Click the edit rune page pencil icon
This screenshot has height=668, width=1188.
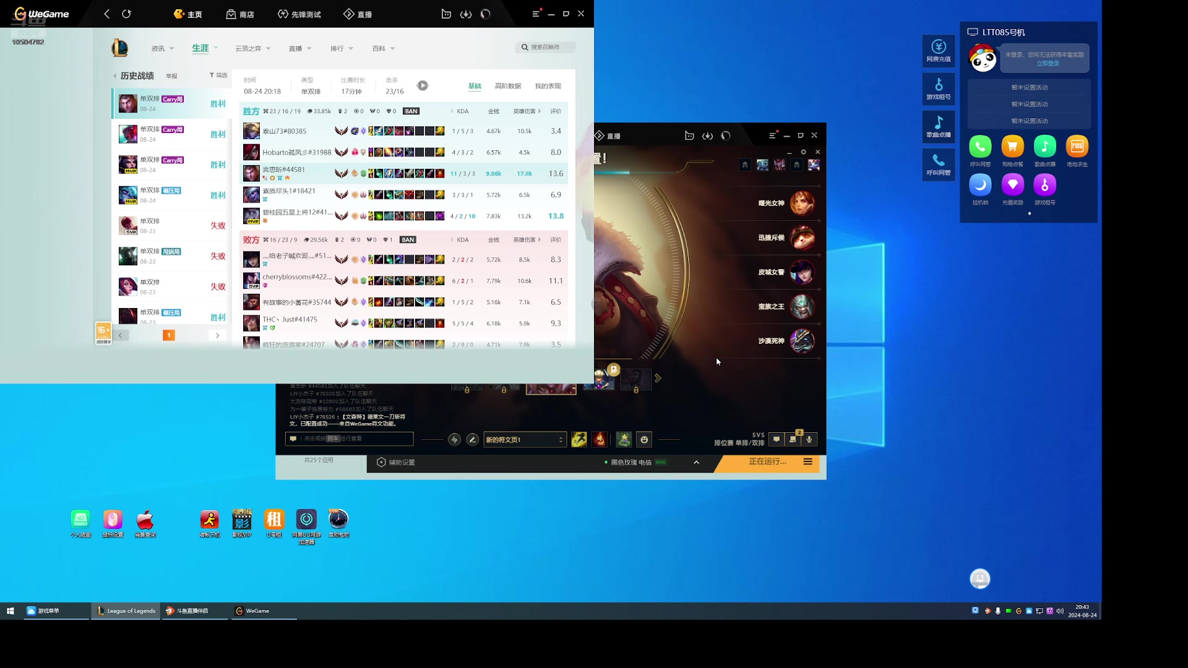point(473,440)
